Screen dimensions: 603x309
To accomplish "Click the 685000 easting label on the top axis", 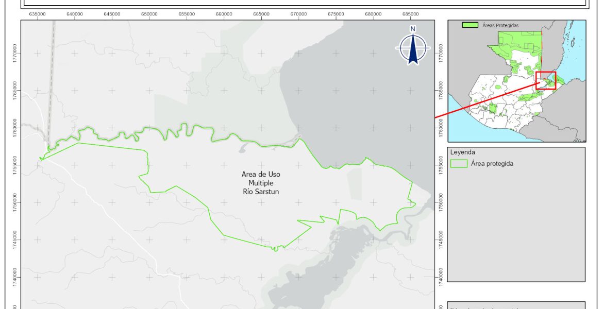I will pyautogui.click(x=410, y=13).
